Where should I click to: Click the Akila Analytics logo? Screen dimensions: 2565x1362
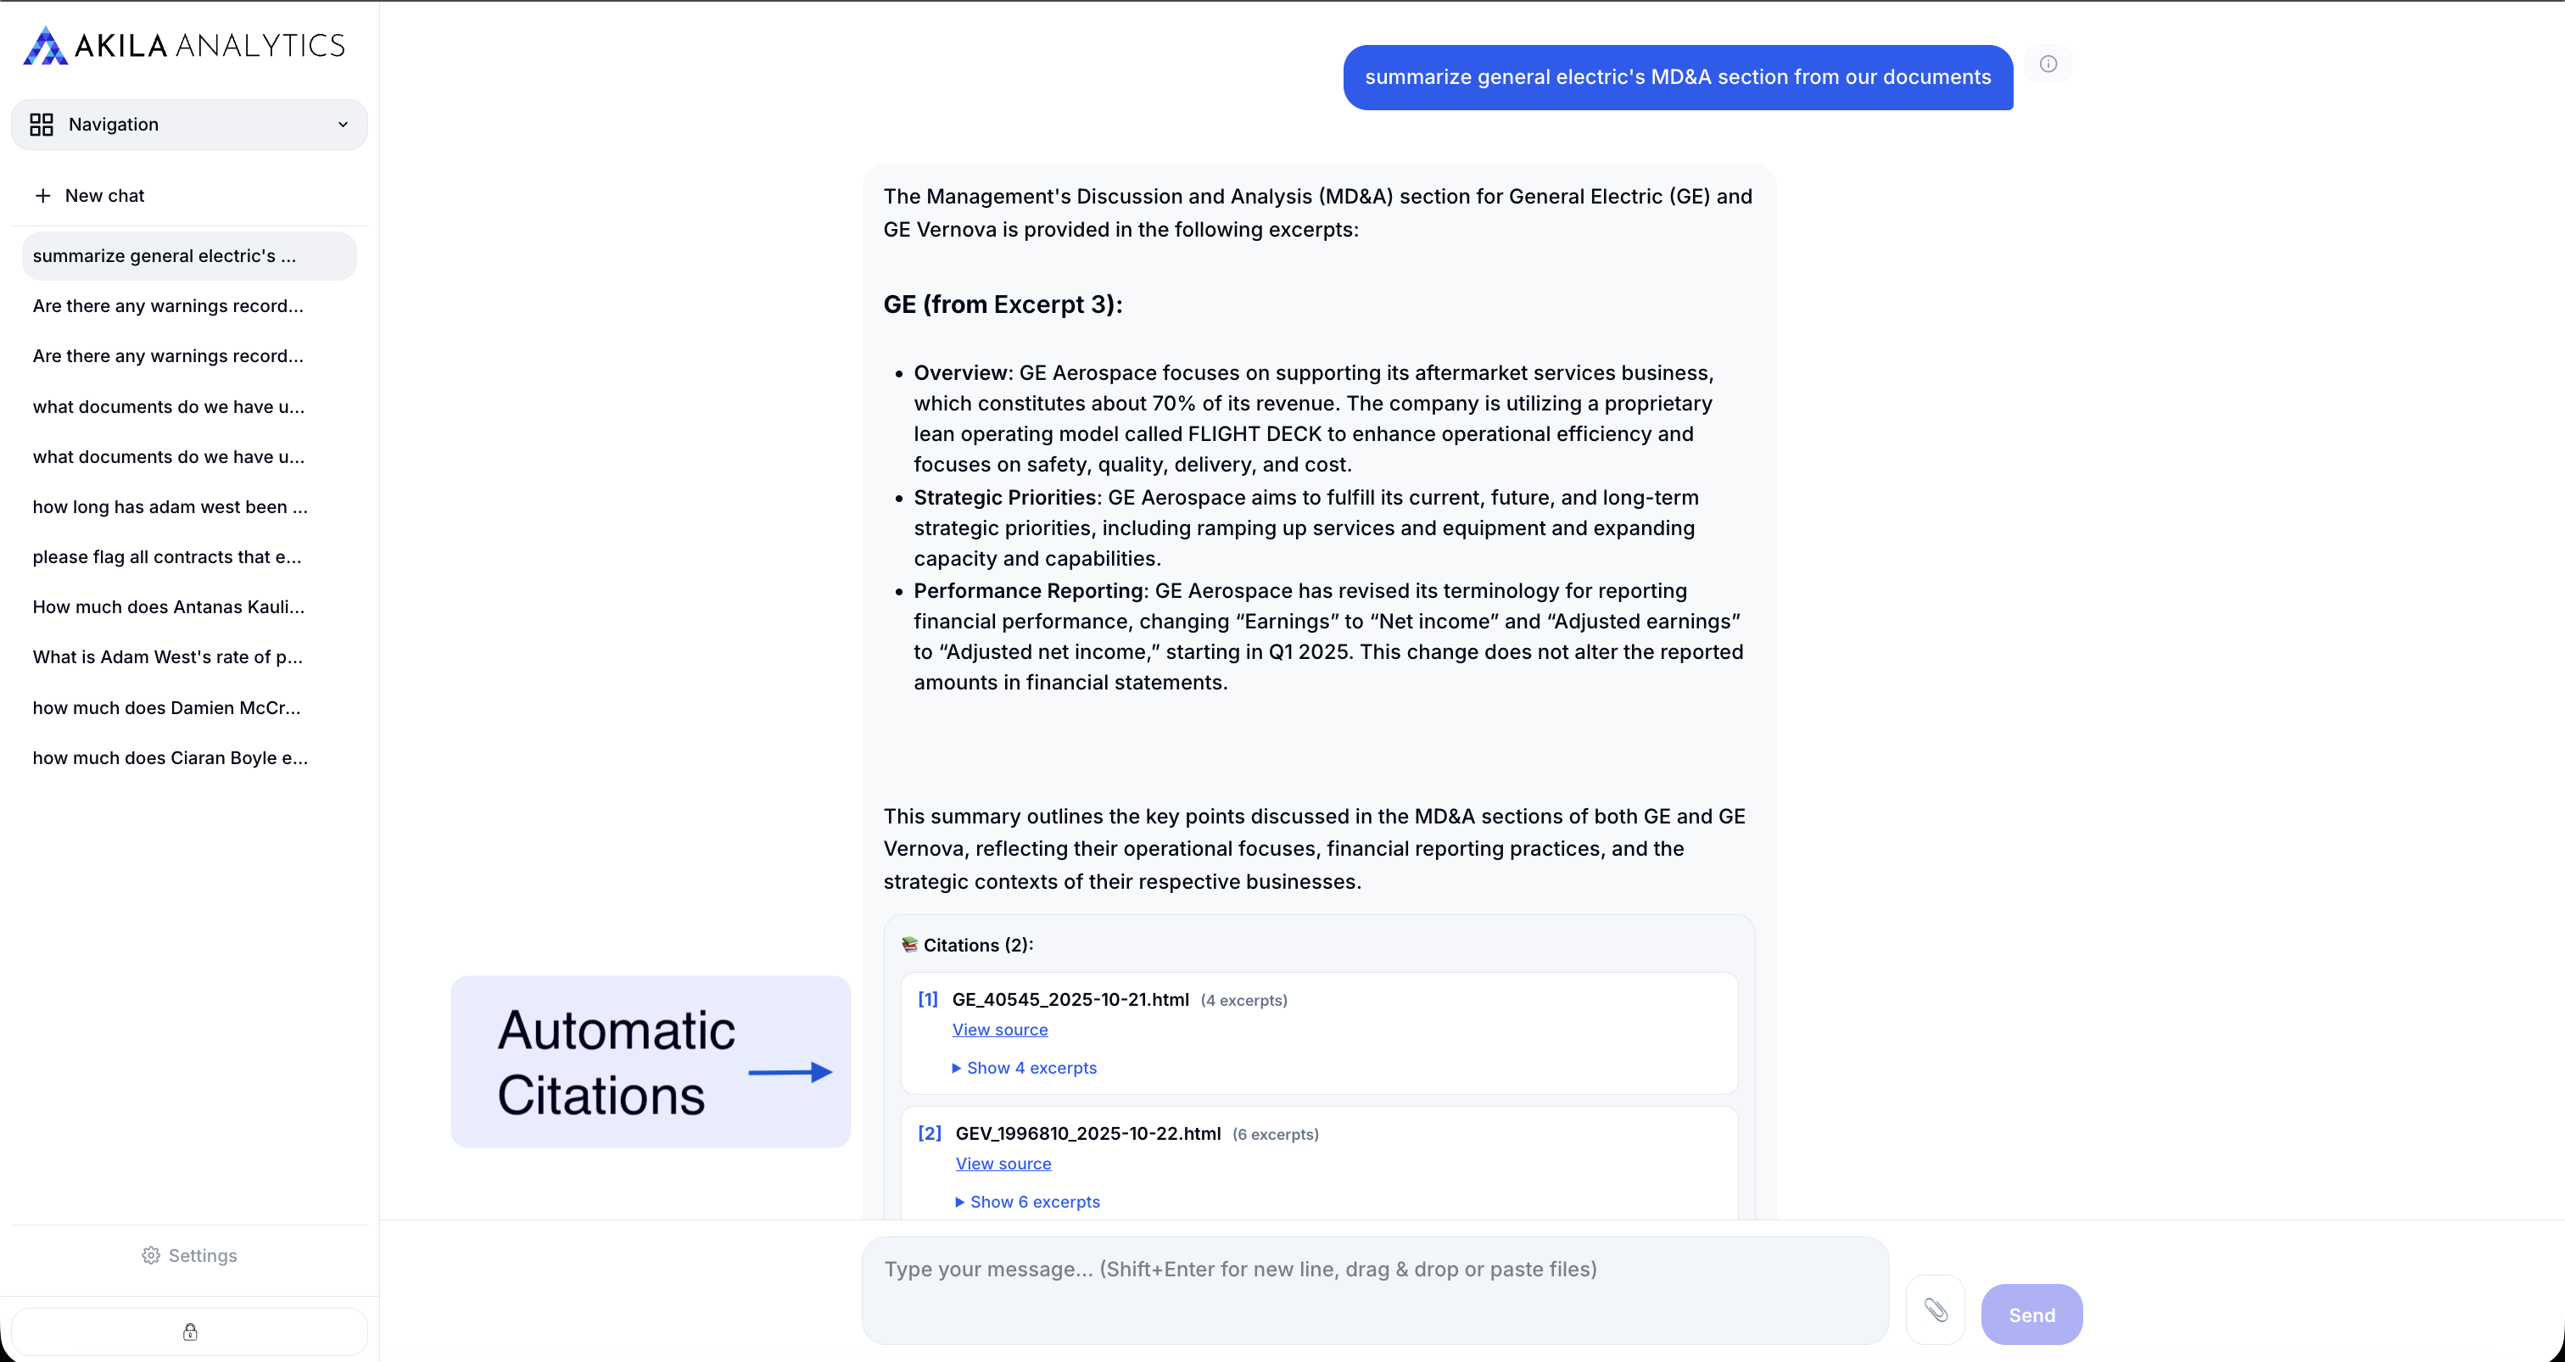(183, 45)
